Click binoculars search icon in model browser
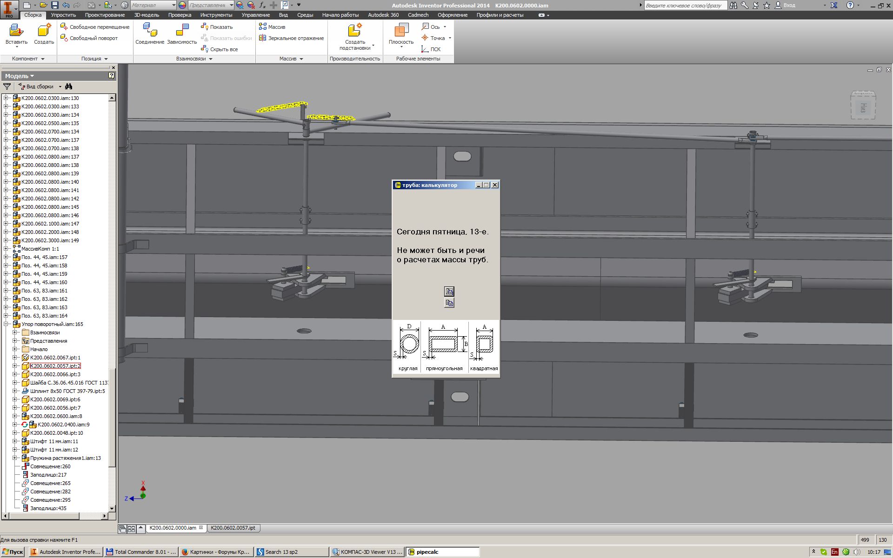The height and width of the screenshot is (558, 893). point(69,86)
